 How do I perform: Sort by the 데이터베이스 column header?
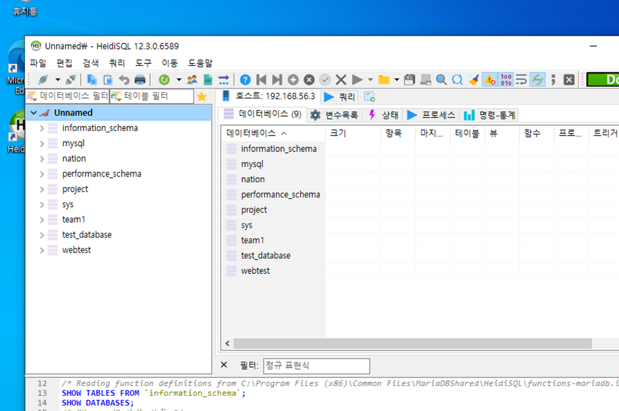click(x=273, y=134)
